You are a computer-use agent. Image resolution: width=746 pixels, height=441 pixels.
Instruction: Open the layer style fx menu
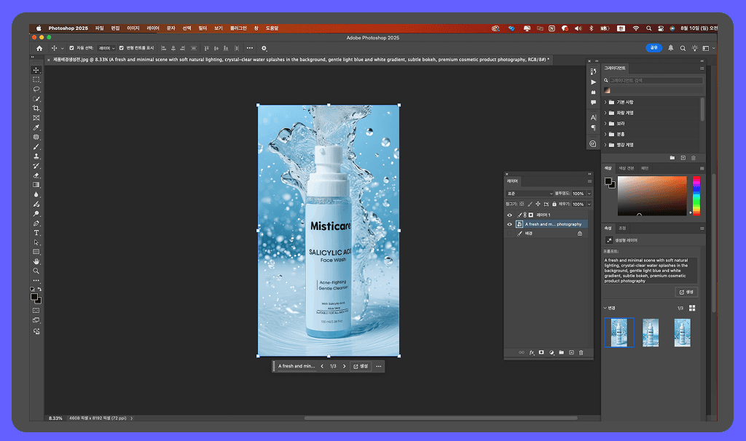(531, 353)
